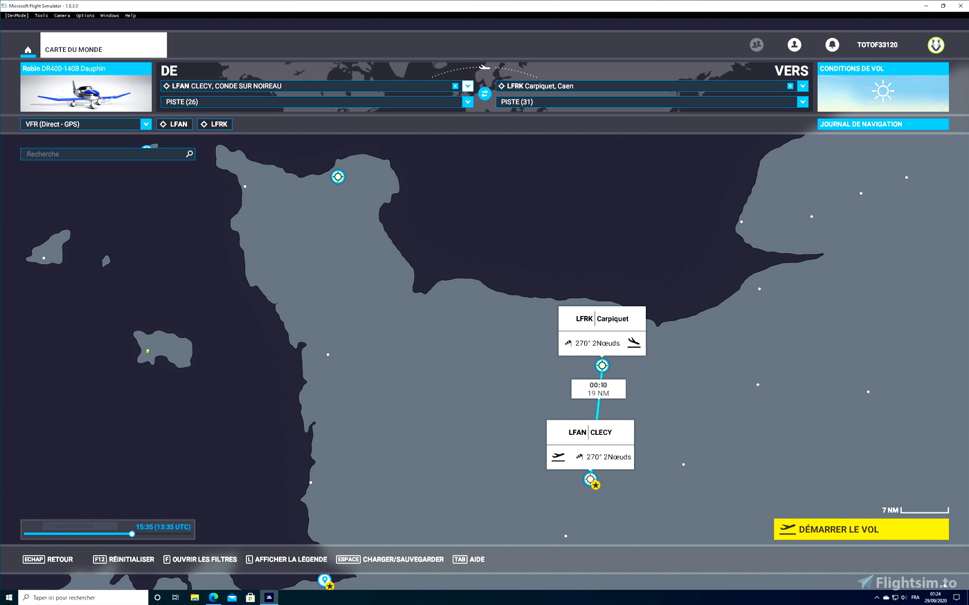
Task: Click AIDE at the bottom bar
Action: pos(469,559)
